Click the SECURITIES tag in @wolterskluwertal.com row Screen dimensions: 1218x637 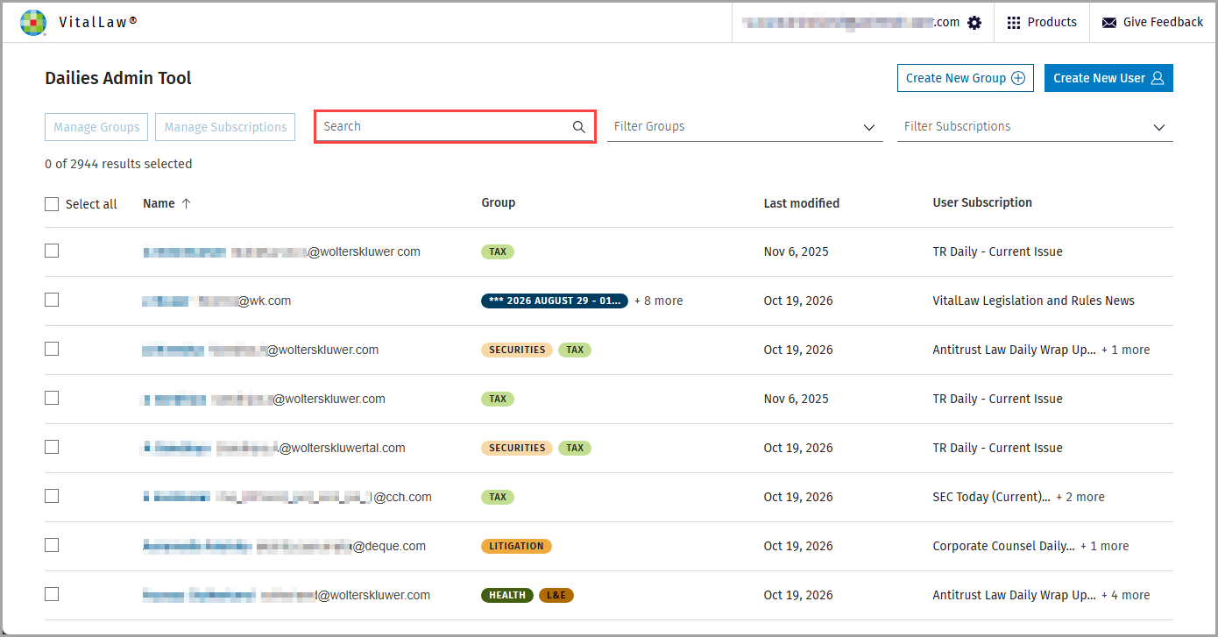(517, 448)
